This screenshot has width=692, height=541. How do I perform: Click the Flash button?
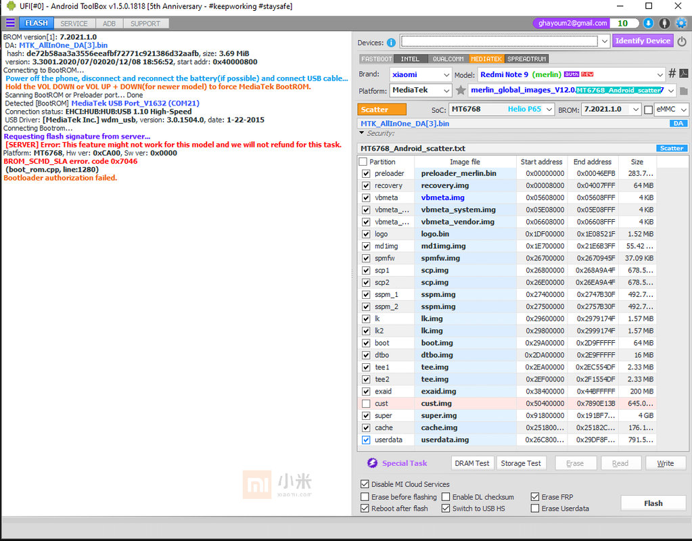pos(653,503)
